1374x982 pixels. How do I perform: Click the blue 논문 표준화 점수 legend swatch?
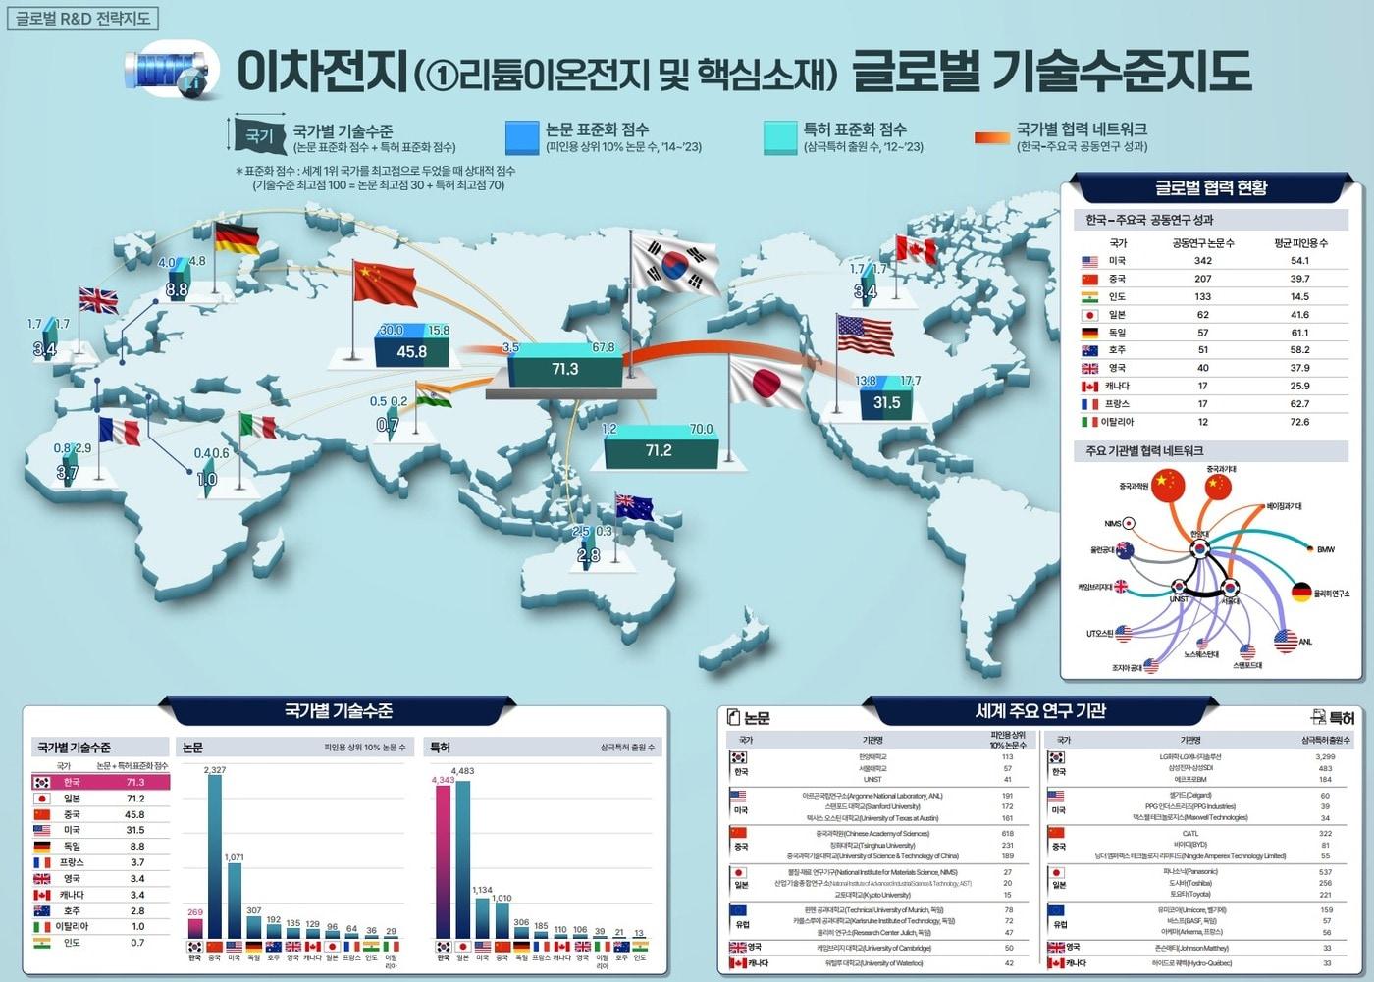point(522,138)
